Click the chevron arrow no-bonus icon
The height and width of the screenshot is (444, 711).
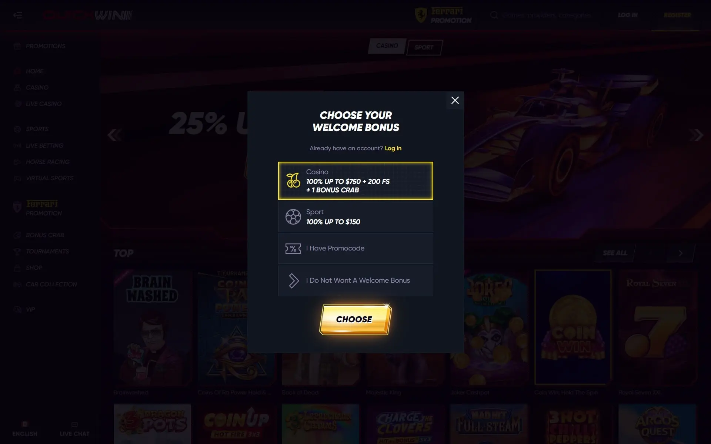tap(293, 281)
